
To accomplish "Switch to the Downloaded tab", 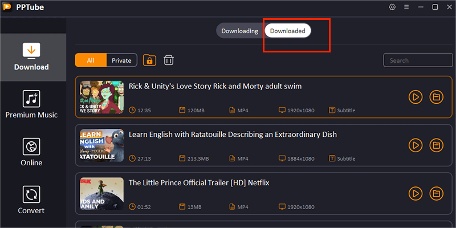I will (x=287, y=31).
